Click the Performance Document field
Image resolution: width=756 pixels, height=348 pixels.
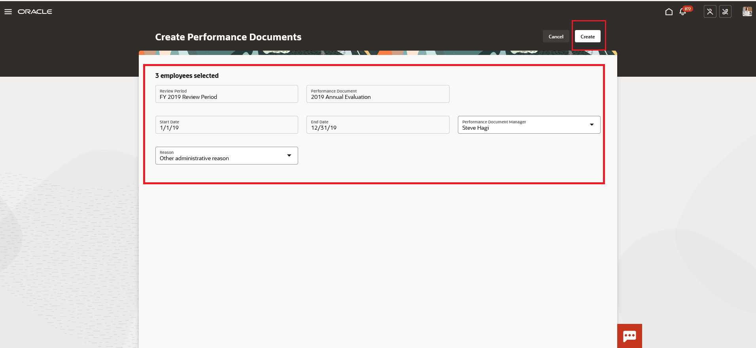pos(378,94)
